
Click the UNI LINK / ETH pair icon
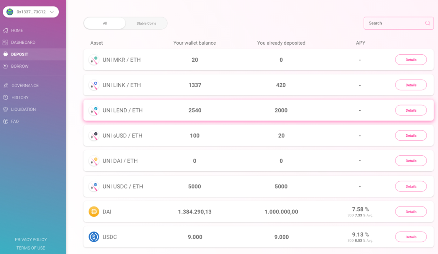click(x=94, y=85)
